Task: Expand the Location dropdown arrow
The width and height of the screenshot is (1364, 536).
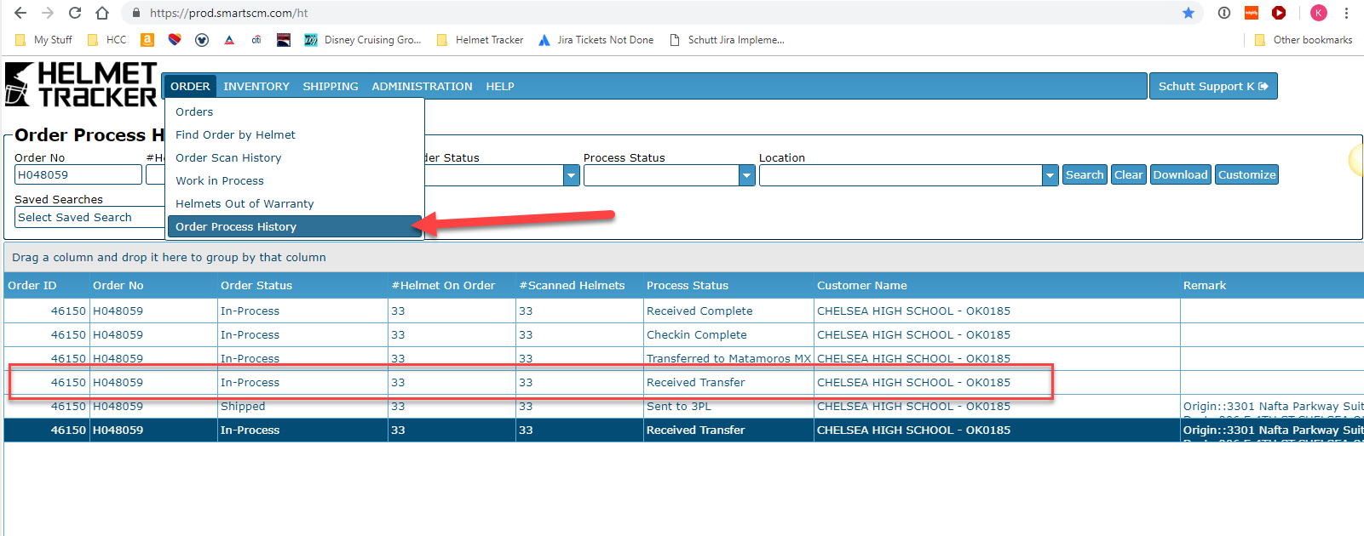Action: click(1050, 175)
